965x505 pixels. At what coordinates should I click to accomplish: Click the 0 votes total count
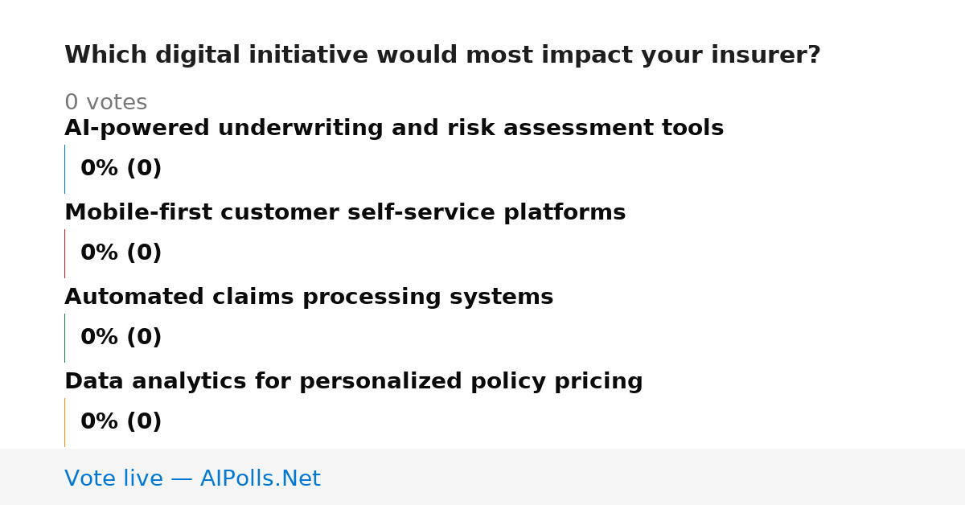click(x=105, y=103)
